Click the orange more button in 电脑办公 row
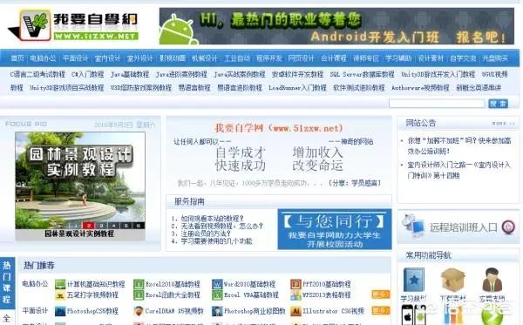Image resolution: width=523 pixels, height=325 pixels. [x=381, y=294]
